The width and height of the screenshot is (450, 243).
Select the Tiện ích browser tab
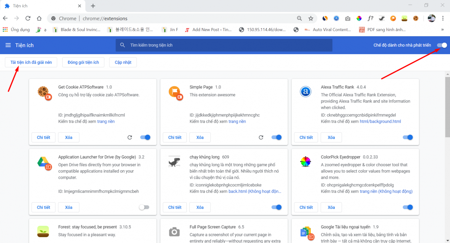click(x=43, y=6)
